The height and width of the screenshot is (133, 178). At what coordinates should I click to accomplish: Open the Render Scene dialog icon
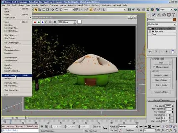(x=157, y=10)
